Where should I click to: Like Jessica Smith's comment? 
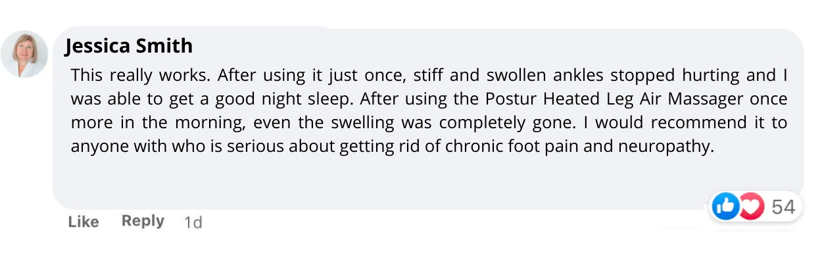coord(84,222)
